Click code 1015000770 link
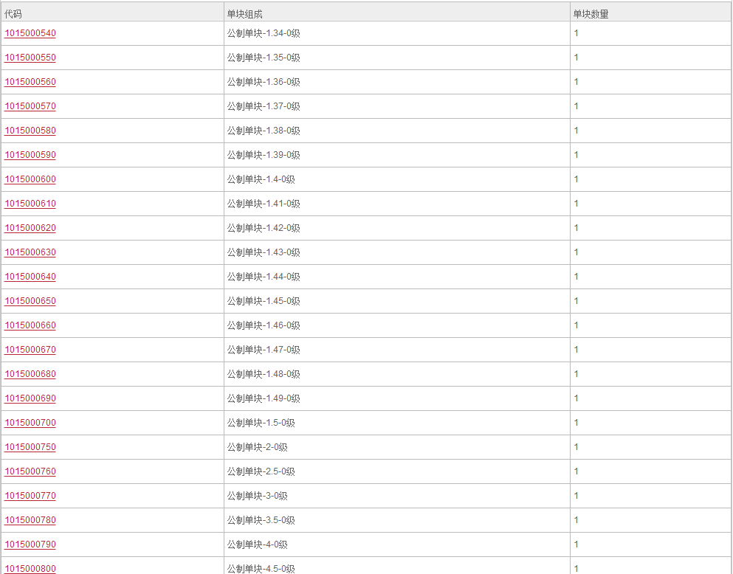 30,496
